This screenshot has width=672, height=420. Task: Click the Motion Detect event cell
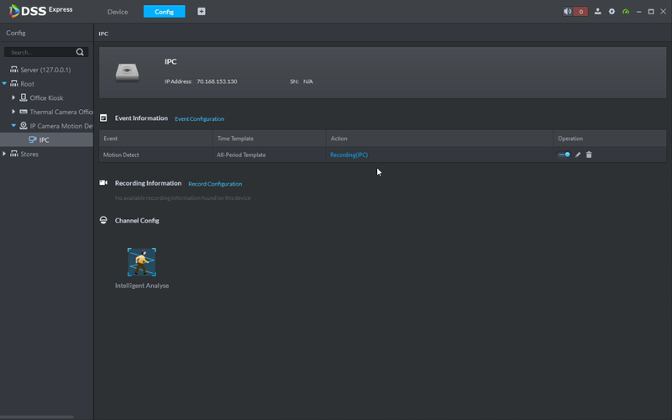155,155
